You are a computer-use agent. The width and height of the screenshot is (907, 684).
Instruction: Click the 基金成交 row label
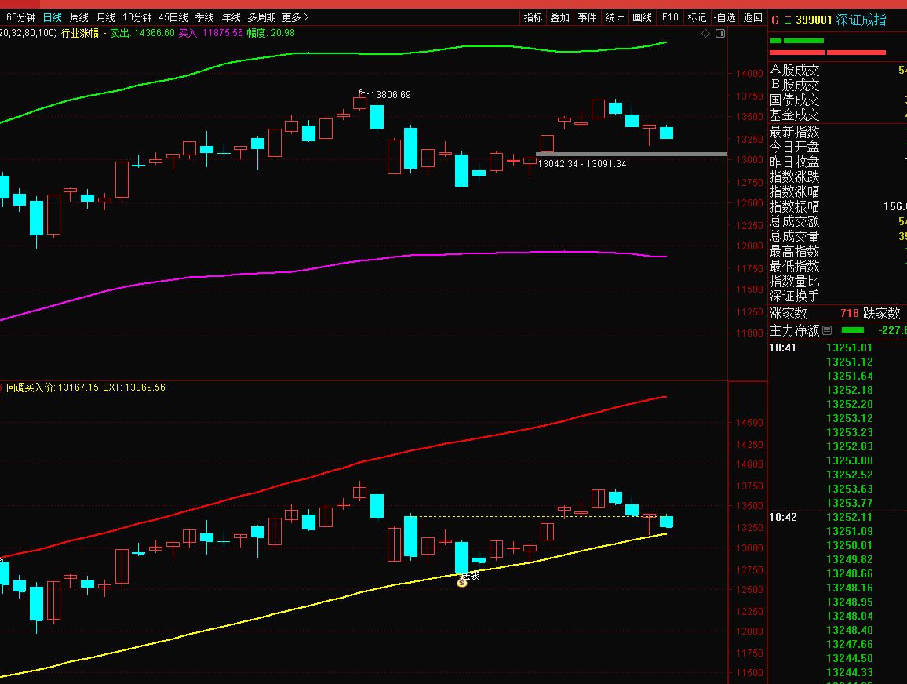tap(794, 115)
